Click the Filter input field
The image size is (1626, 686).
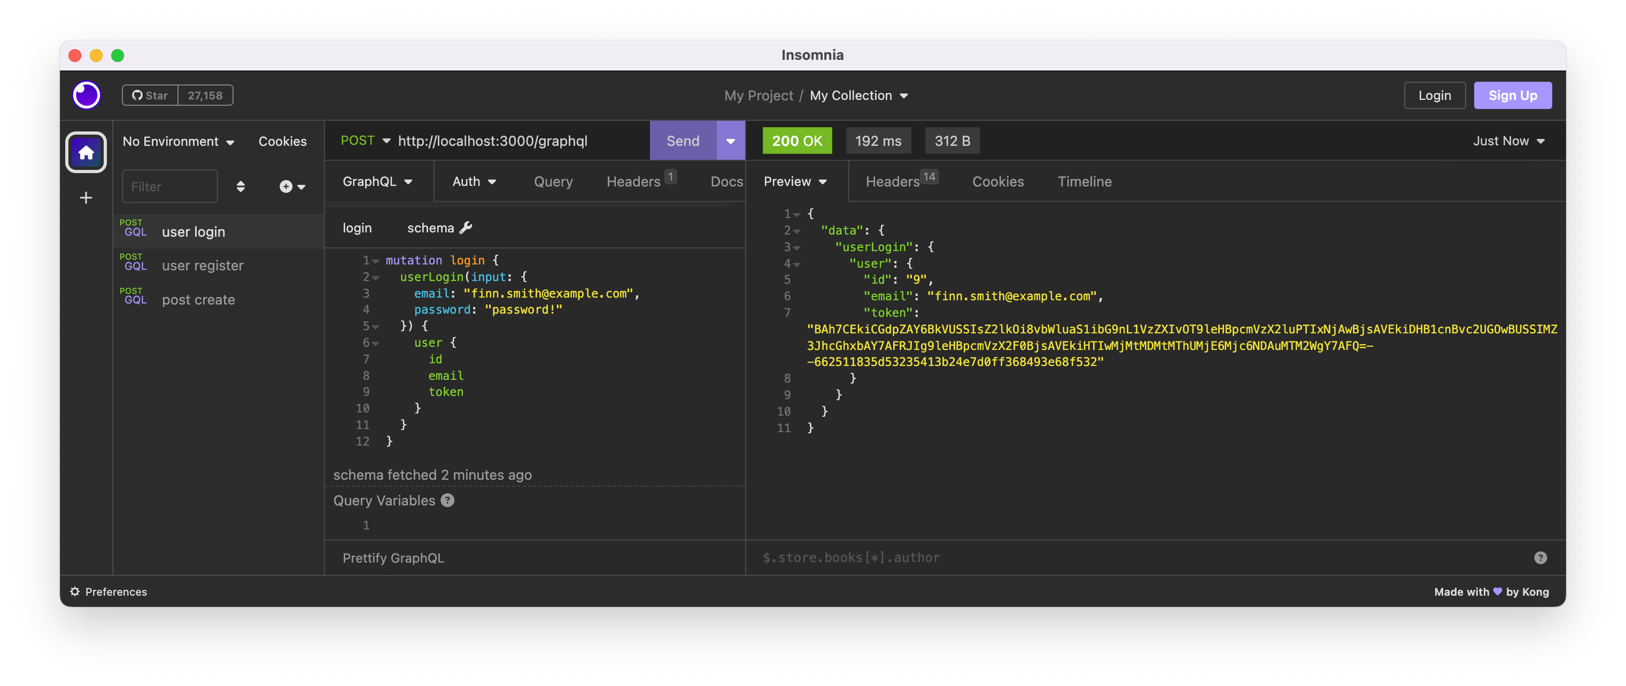pos(170,186)
